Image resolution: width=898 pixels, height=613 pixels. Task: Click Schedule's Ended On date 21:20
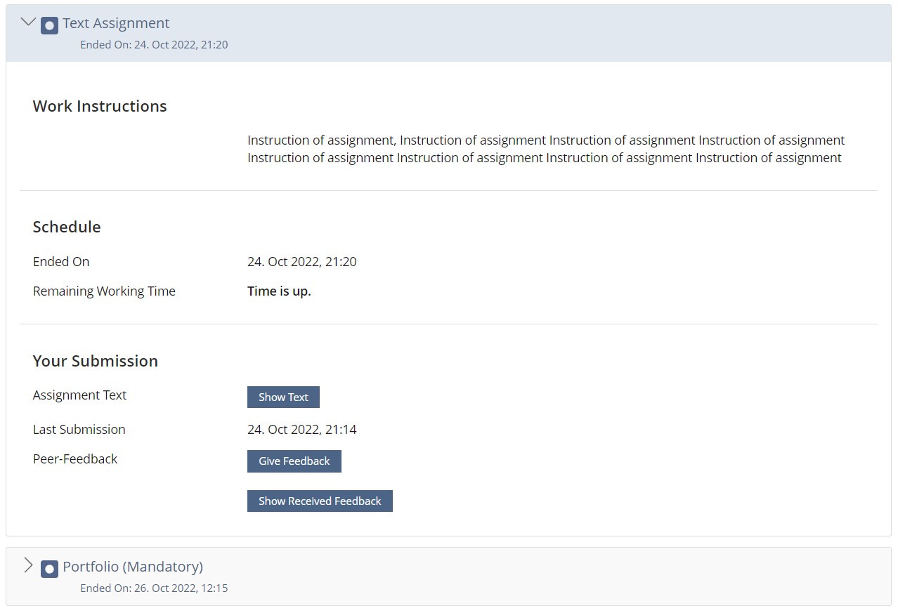[301, 262]
